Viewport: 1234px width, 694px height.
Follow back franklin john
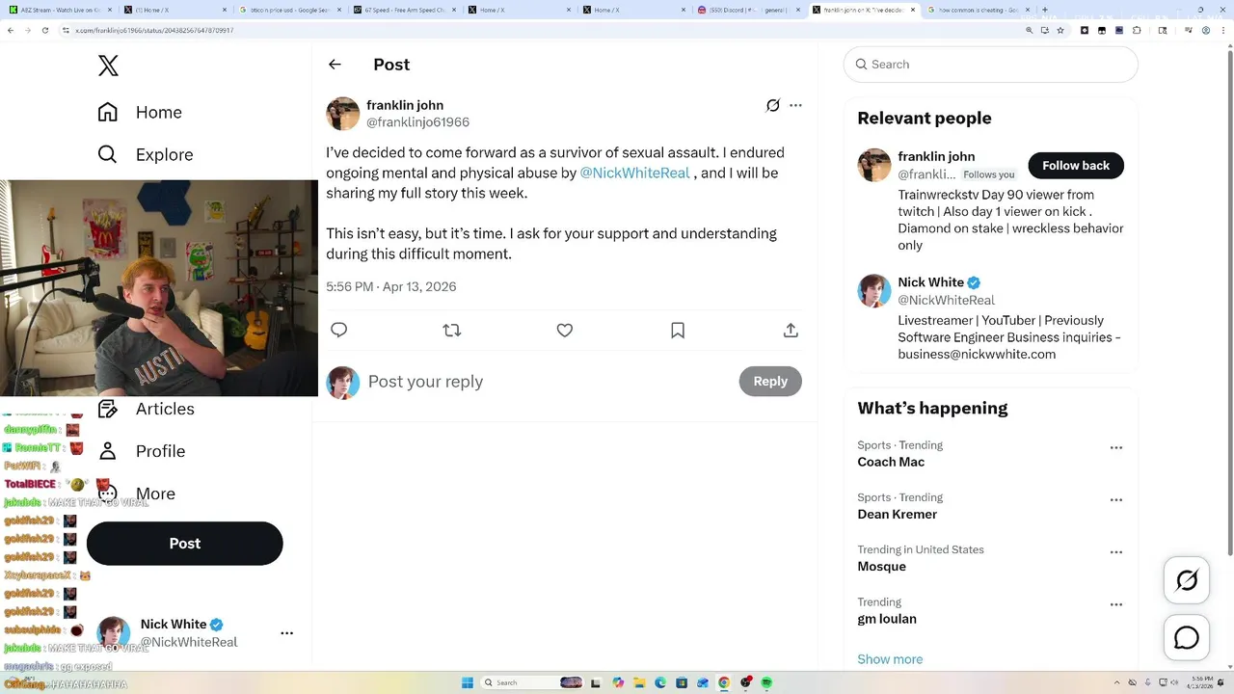tap(1076, 166)
